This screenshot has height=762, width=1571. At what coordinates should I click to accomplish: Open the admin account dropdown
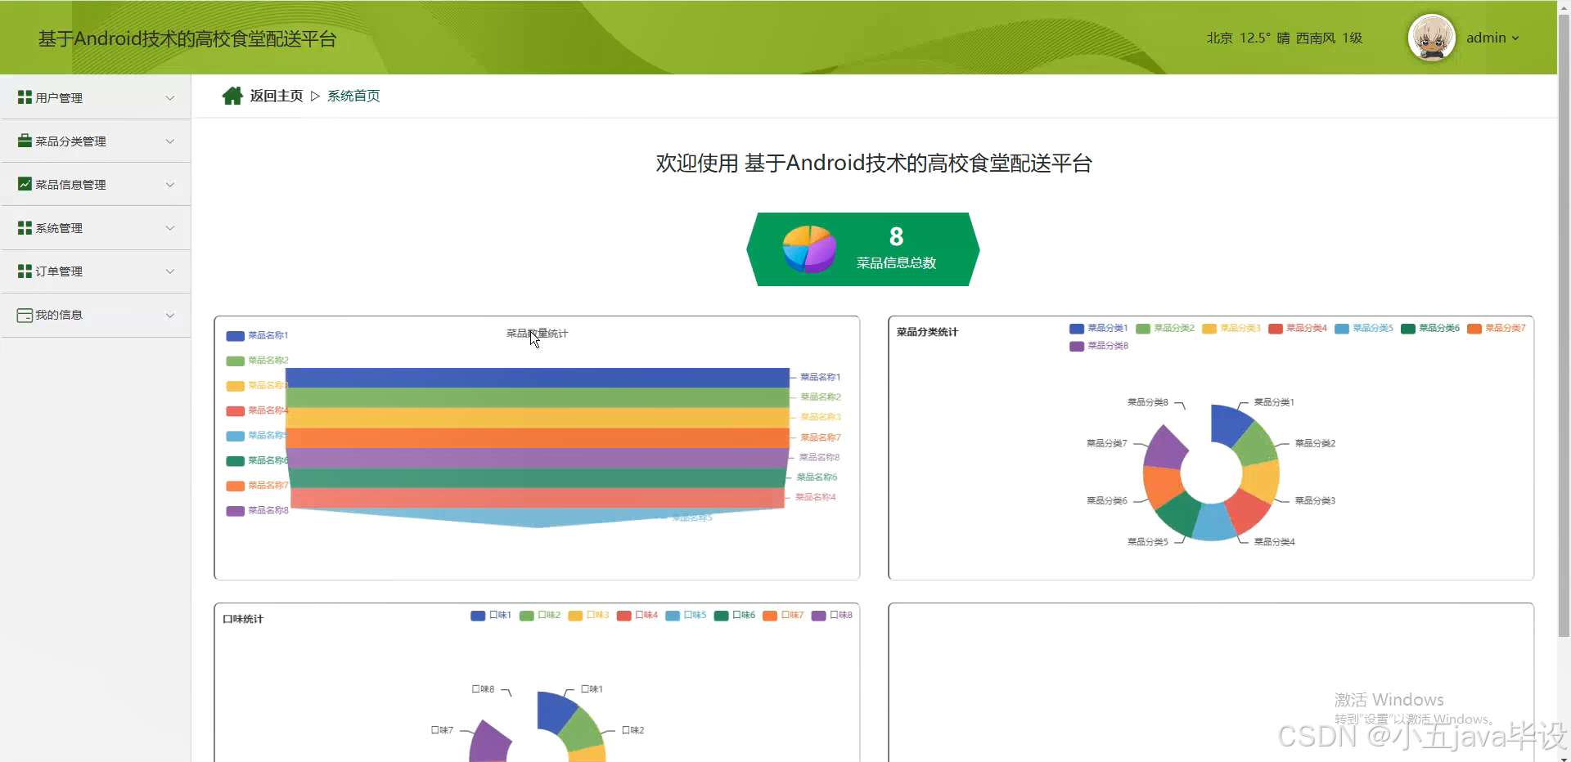coord(1492,38)
